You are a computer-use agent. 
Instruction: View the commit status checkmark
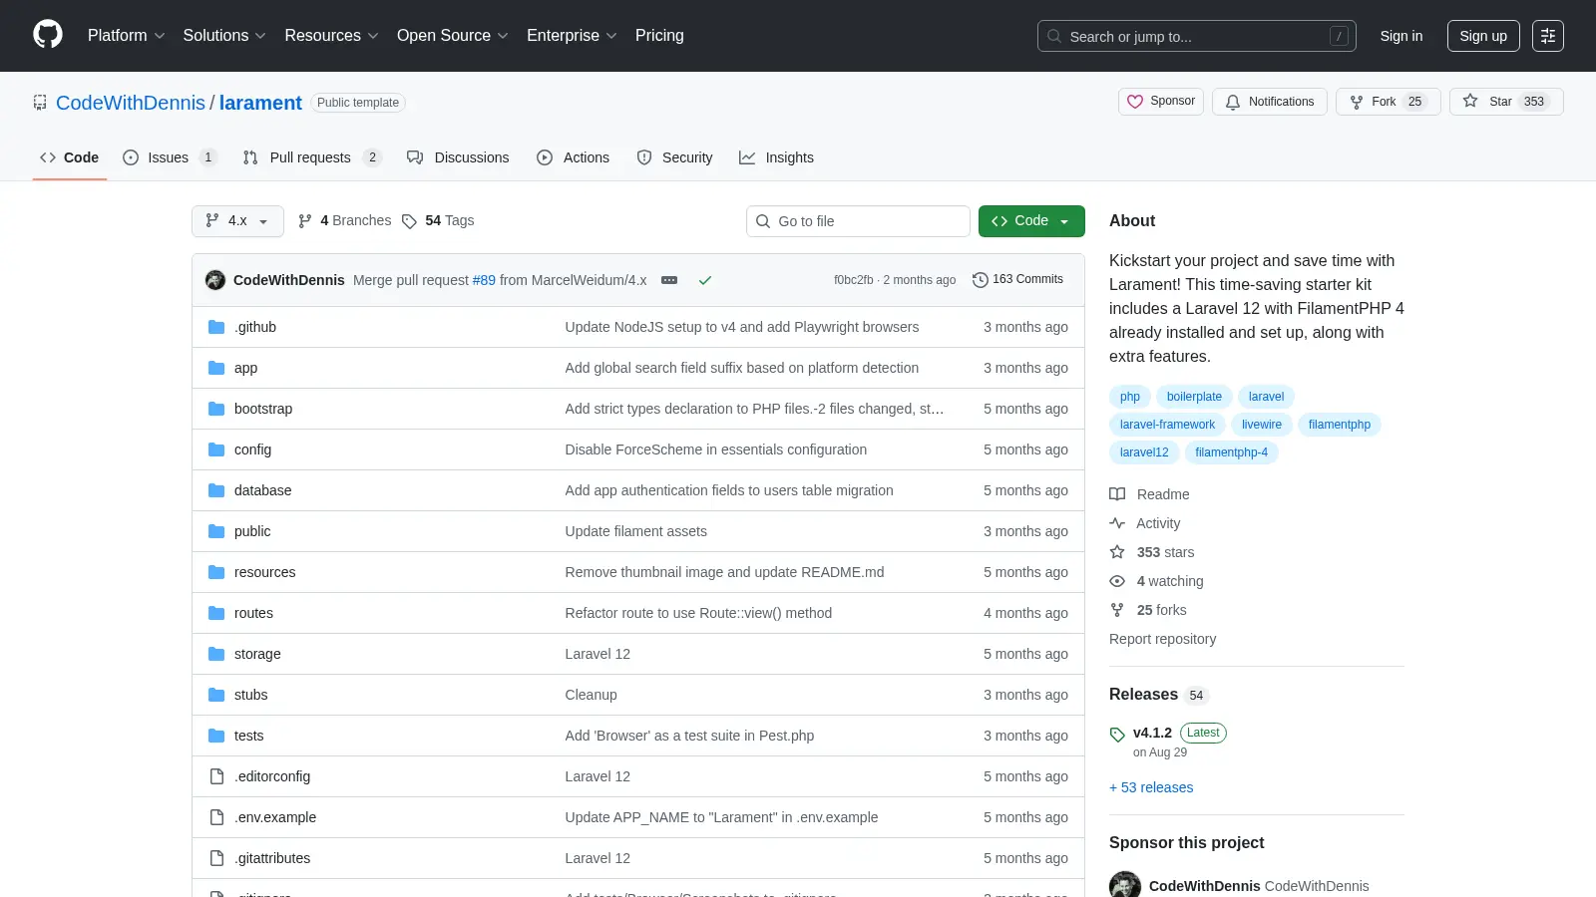tap(705, 280)
